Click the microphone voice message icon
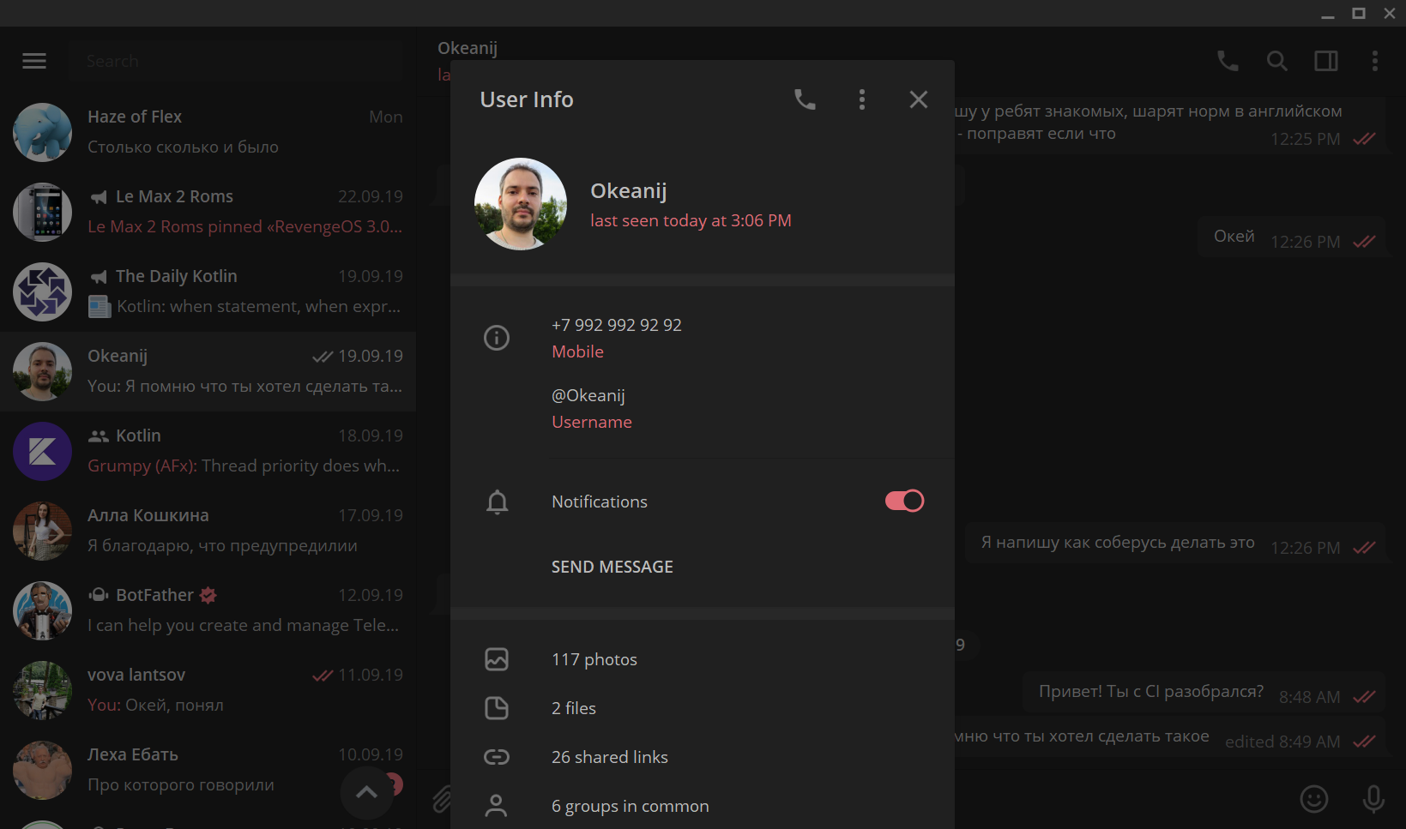This screenshot has height=829, width=1406. (1373, 799)
